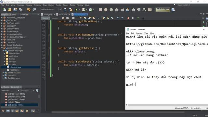
Task: Switch to the View.java editor tab
Action: coord(48,14)
